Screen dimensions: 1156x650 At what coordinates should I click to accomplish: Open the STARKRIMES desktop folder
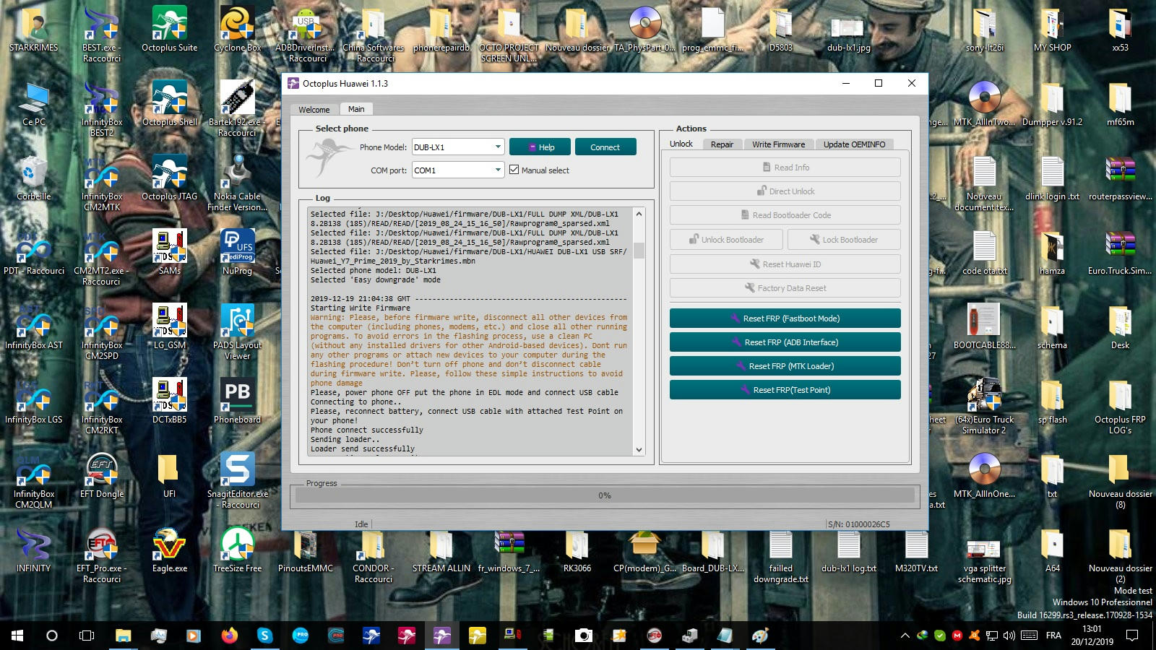pos(34,29)
